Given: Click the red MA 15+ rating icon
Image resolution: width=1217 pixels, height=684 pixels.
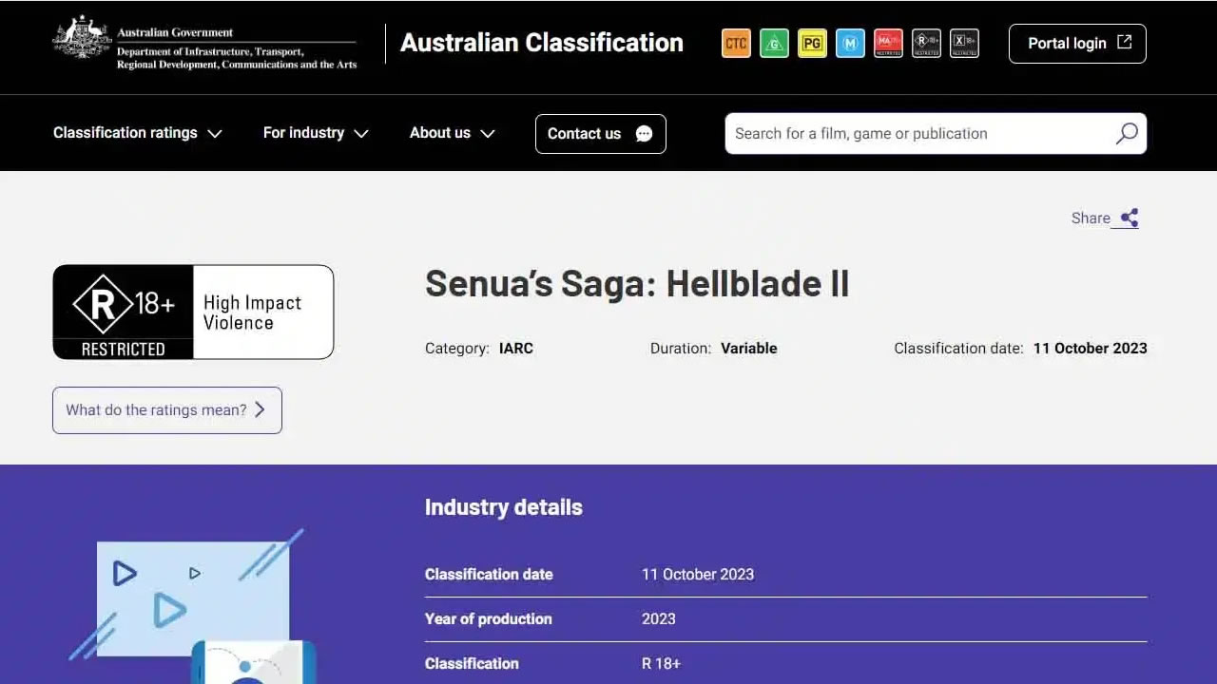Looking at the screenshot, I should (888, 44).
